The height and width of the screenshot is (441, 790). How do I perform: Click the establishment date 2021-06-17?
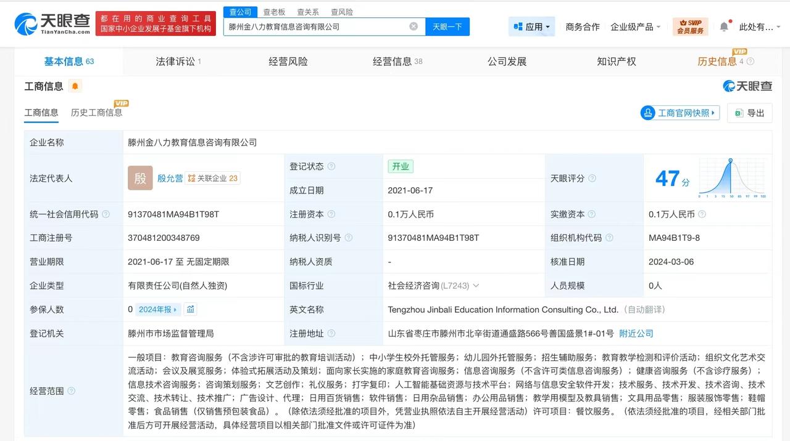click(410, 190)
